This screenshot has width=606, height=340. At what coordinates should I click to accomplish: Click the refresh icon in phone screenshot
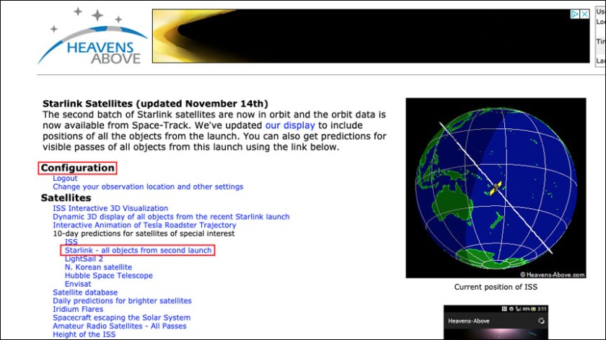(540, 321)
